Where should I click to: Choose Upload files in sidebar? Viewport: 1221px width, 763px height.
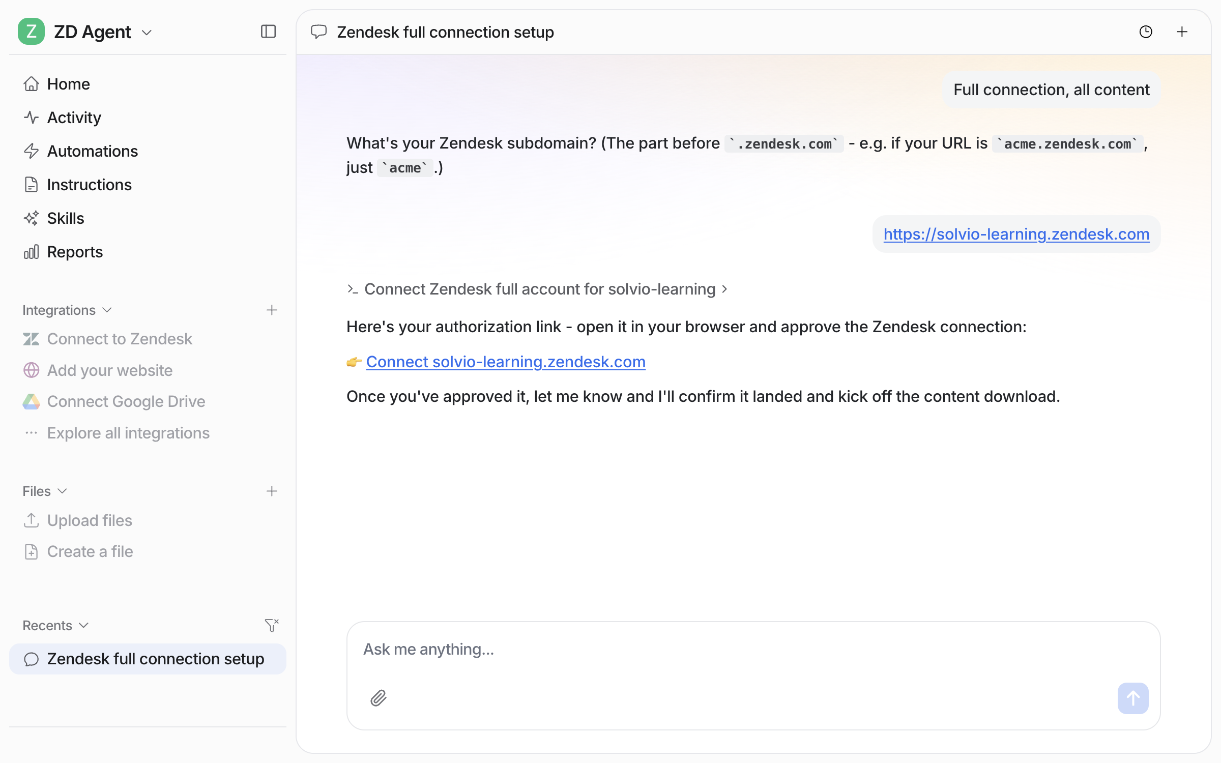pos(77,520)
